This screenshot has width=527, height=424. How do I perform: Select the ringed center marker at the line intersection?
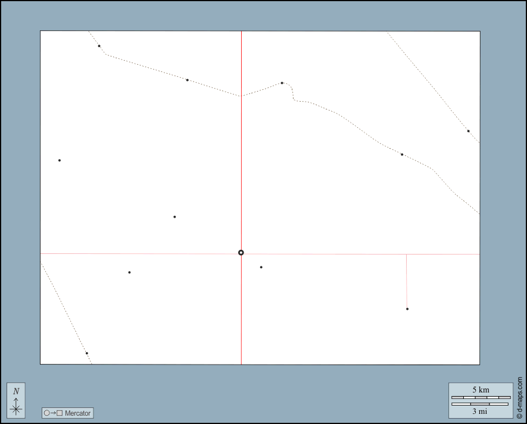[x=241, y=253]
